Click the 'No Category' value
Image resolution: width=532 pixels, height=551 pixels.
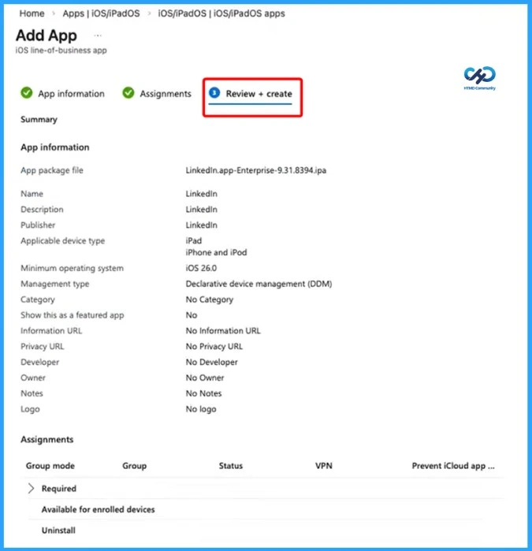210,300
